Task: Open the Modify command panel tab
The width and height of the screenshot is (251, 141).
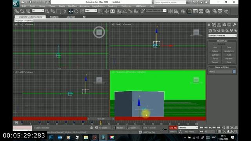Action: (214, 25)
